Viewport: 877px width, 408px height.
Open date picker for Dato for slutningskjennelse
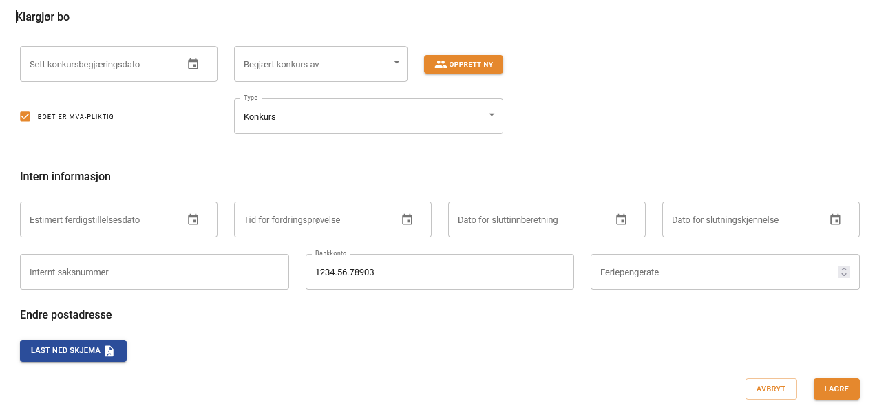tap(835, 219)
